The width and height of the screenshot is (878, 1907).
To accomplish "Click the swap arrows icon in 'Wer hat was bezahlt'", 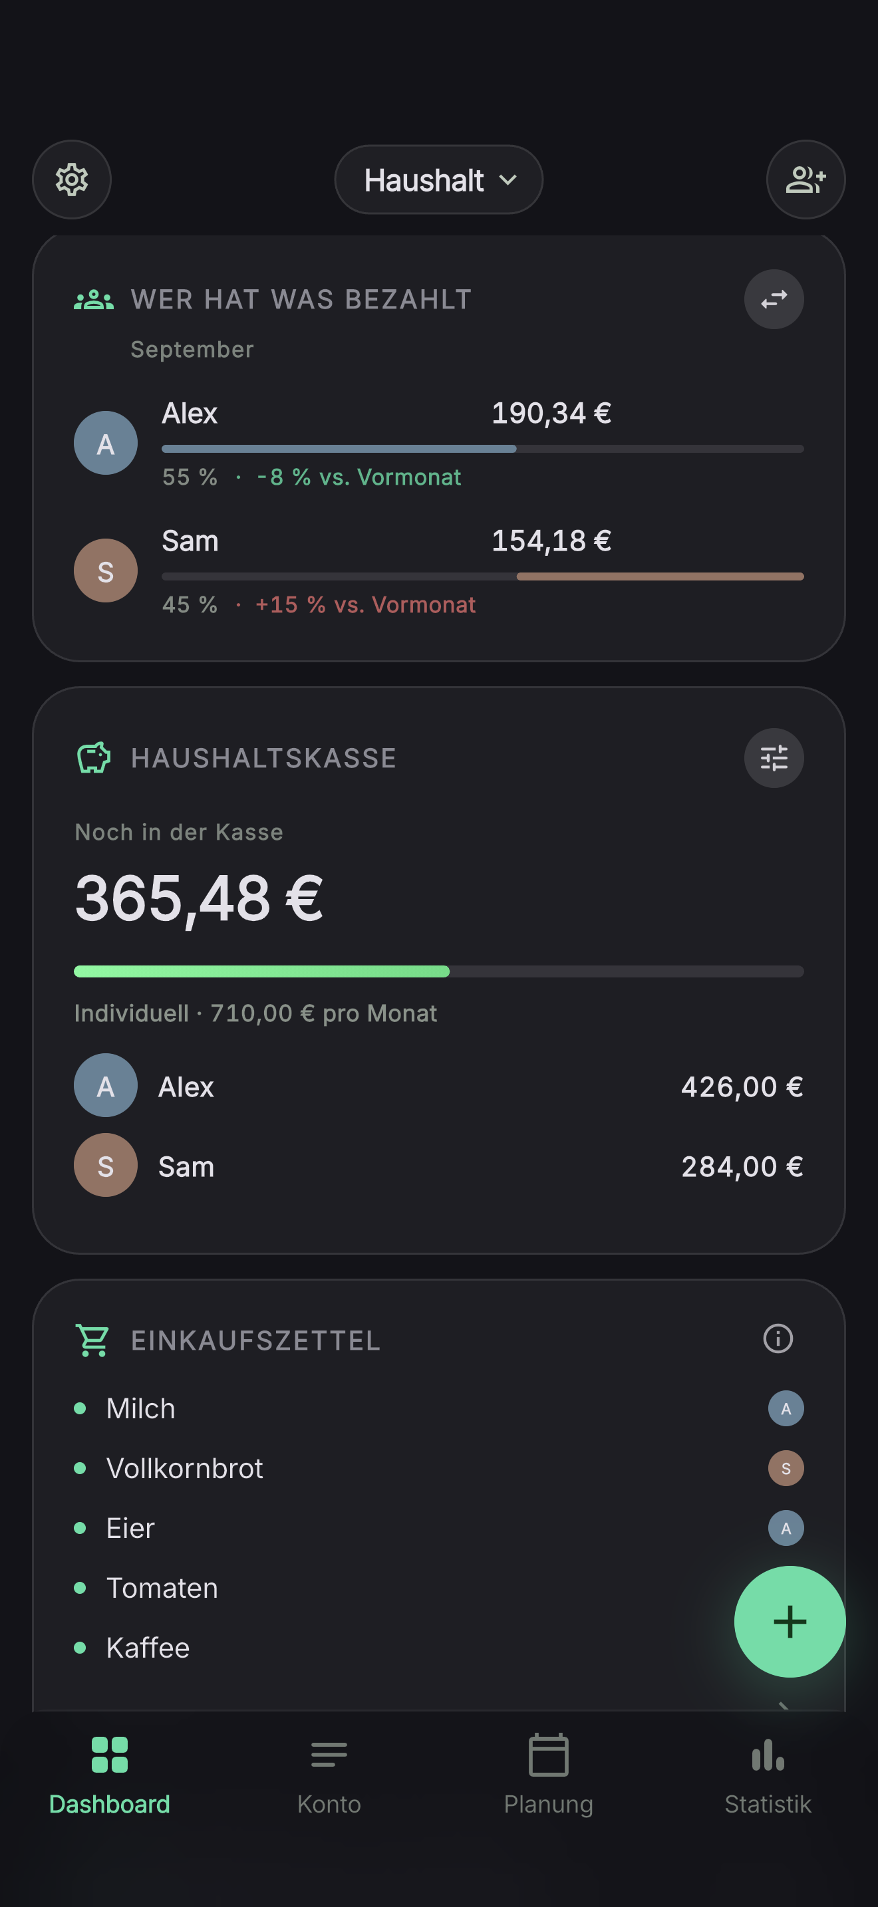I will coord(774,299).
